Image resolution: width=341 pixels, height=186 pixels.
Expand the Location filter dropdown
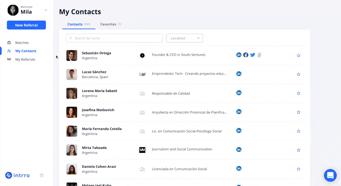click(184, 38)
